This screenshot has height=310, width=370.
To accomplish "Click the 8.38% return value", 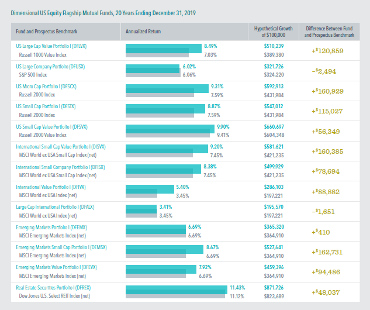I will click(210, 167).
